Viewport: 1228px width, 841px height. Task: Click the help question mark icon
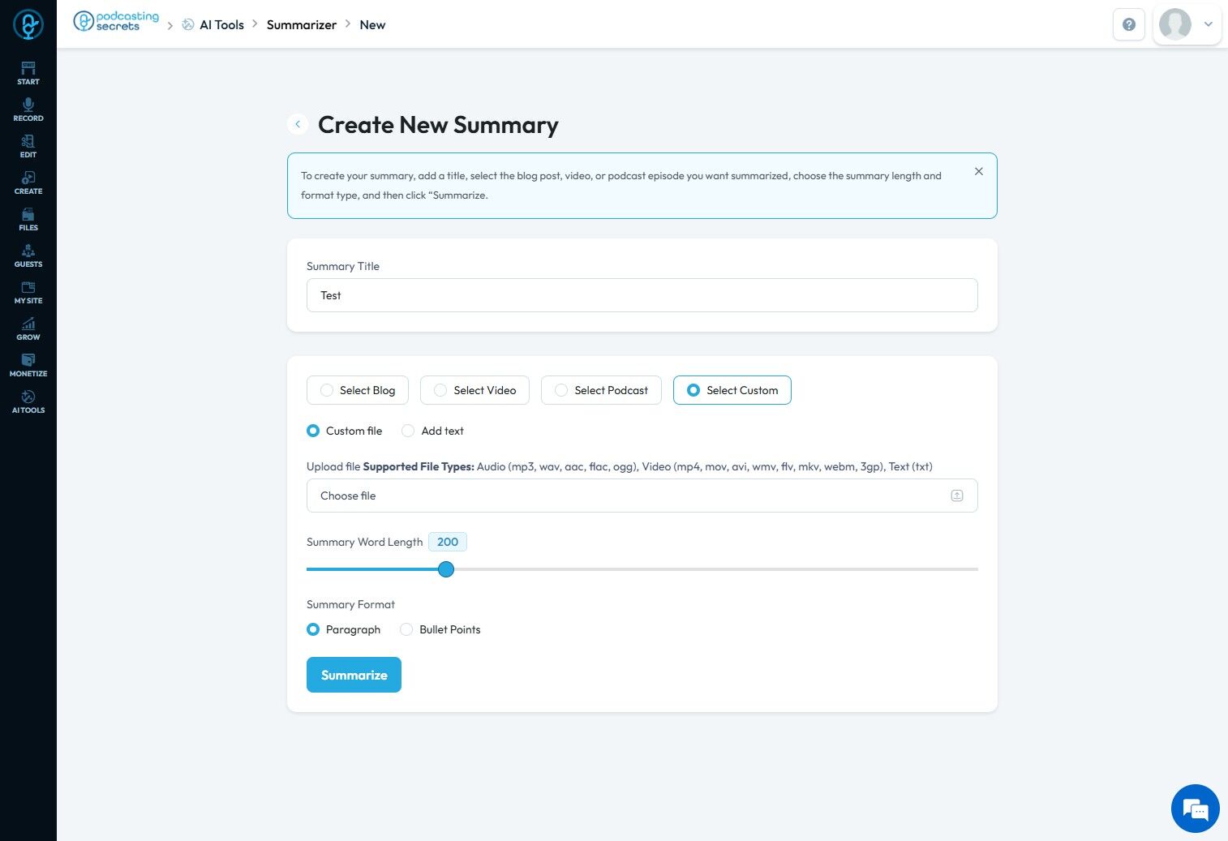(x=1128, y=24)
